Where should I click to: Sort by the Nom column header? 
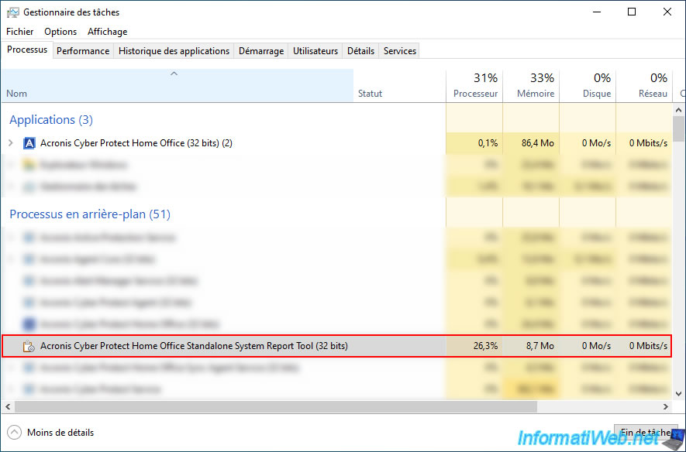(x=178, y=86)
